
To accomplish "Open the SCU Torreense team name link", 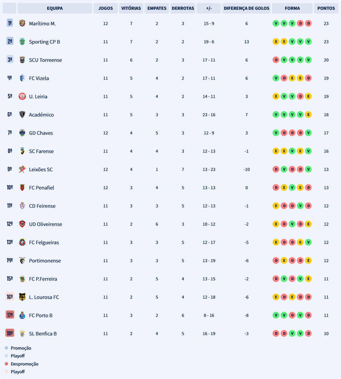I will point(42,60).
